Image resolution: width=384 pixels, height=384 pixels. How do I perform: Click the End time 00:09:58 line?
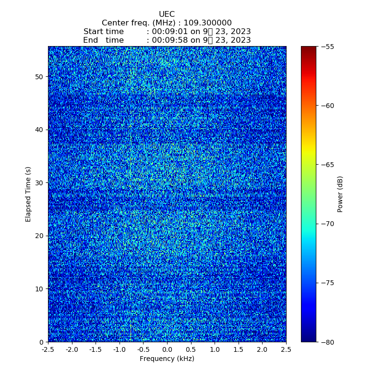pyautogui.click(x=167, y=40)
